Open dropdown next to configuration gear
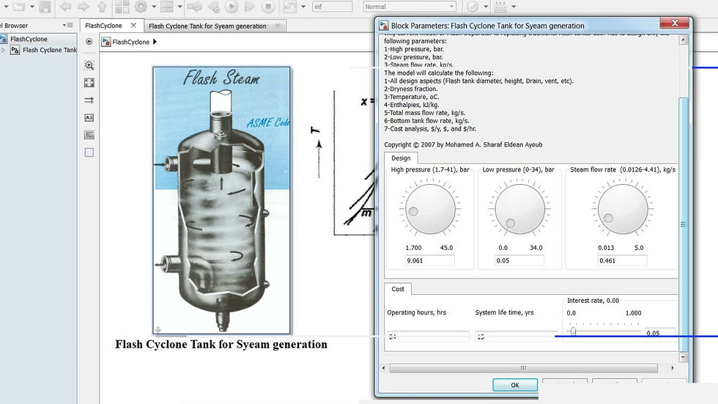The image size is (718, 404). pos(154,7)
